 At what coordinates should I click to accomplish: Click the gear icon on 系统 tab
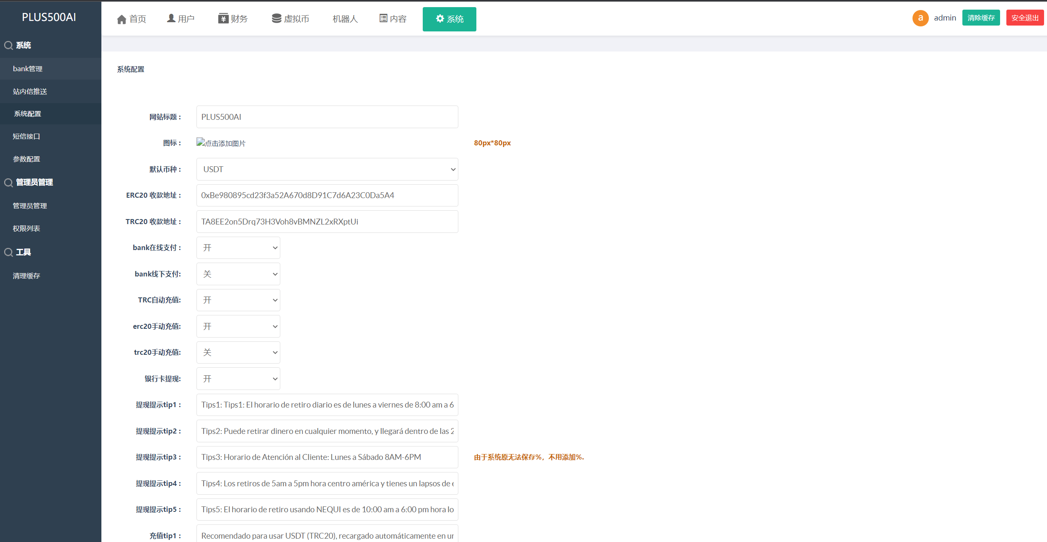[440, 18]
